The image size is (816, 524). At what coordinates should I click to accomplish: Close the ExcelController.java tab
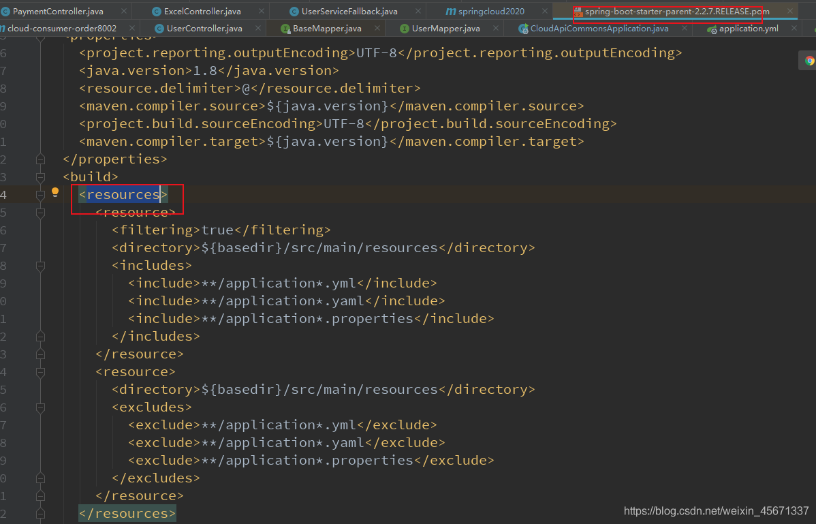click(262, 11)
